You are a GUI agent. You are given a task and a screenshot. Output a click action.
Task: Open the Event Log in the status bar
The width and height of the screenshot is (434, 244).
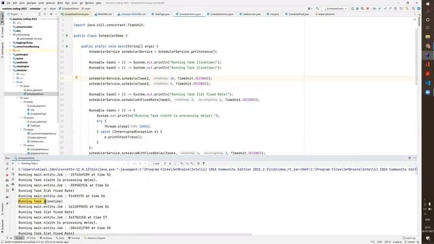pyautogui.click(x=409, y=238)
